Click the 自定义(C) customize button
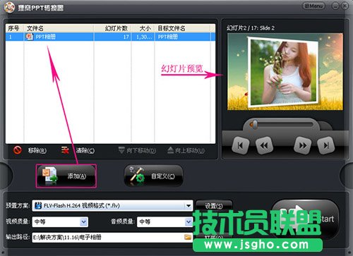The width and height of the screenshot is (353, 256). coord(153,176)
